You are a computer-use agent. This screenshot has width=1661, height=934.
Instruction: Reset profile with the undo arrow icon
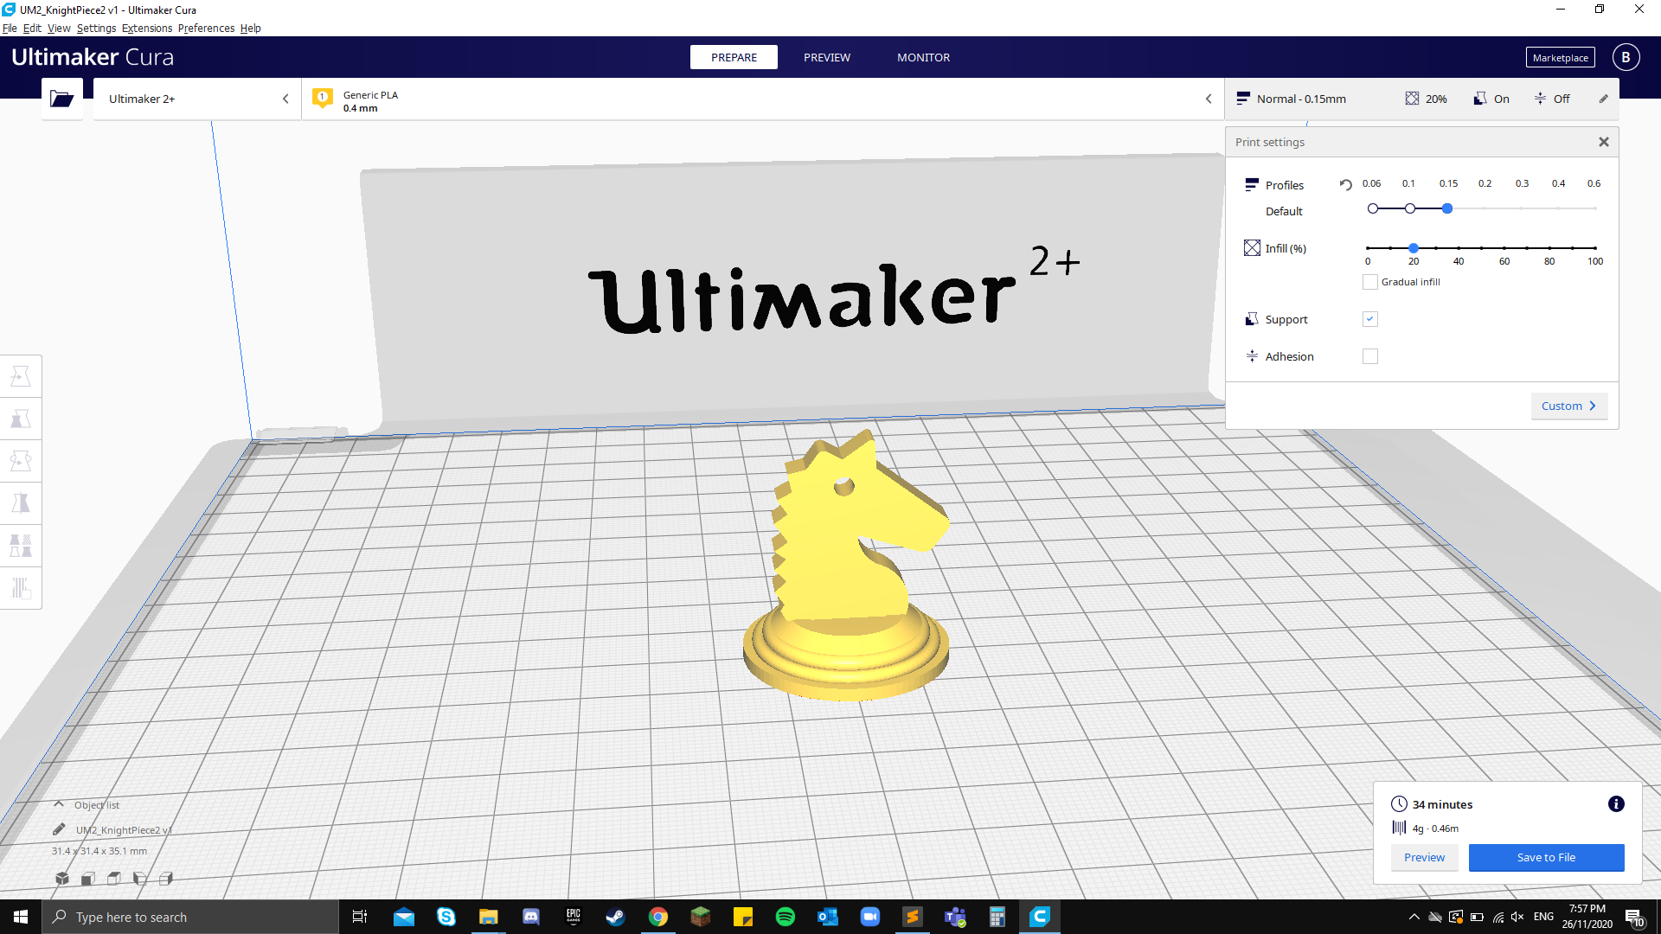(1345, 184)
